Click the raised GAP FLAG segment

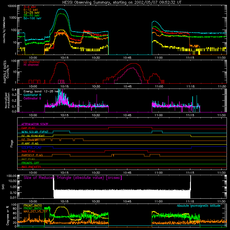[x=130, y=127]
